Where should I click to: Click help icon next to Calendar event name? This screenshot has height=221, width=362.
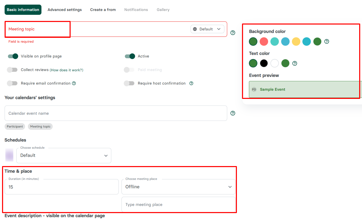click(x=233, y=113)
